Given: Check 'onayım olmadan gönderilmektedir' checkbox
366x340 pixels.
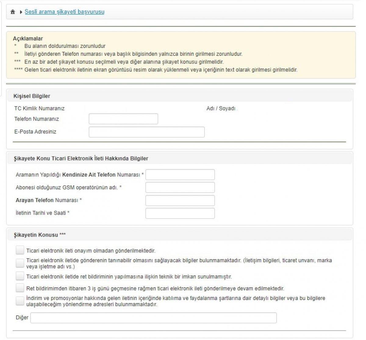Looking at the screenshot, I should (20, 250).
